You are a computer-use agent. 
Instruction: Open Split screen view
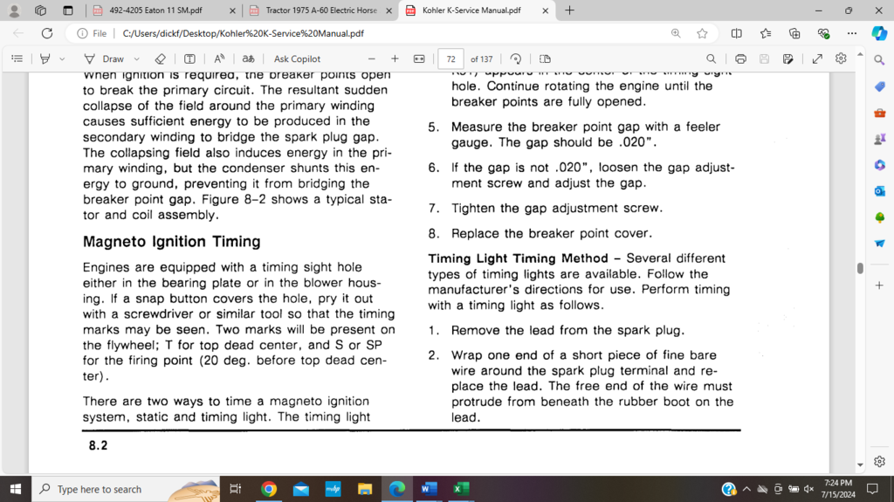click(737, 33)
